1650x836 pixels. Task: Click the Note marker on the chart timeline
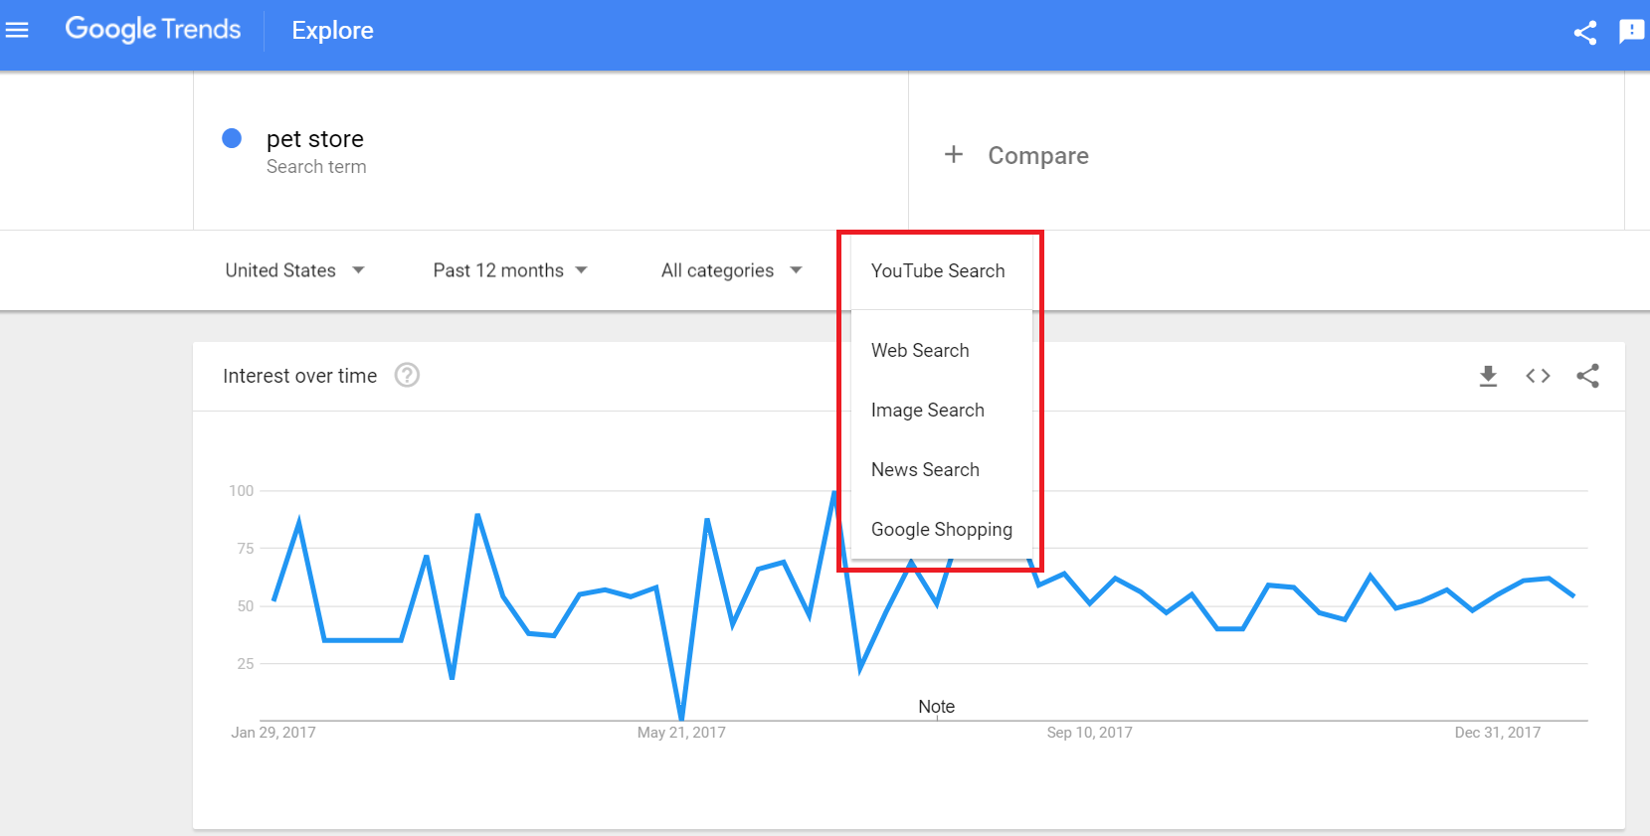(936, 706)
